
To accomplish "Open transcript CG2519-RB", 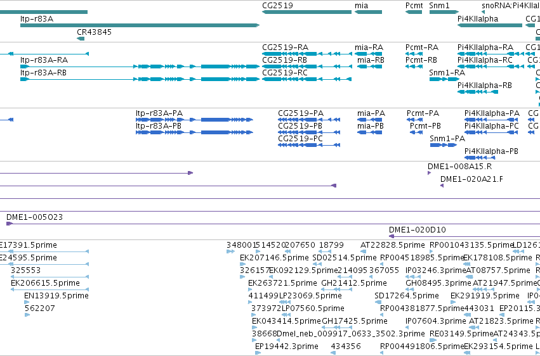I will (x=307, y=67).
